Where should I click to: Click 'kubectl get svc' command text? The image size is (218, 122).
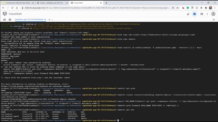click(126, 110)
